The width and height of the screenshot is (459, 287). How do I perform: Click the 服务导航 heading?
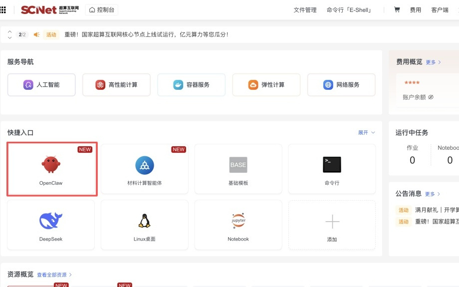point(20,62)
